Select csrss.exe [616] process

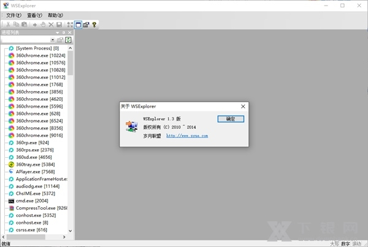click(x=31, y=230)
